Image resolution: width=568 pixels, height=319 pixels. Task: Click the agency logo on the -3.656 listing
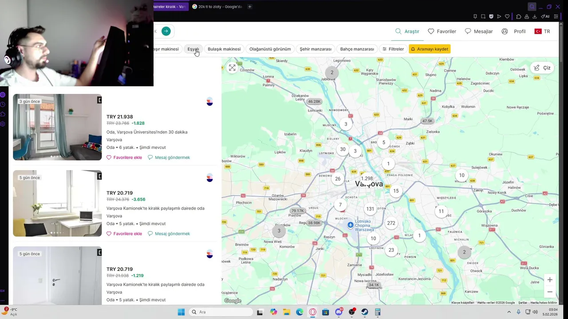210,178
